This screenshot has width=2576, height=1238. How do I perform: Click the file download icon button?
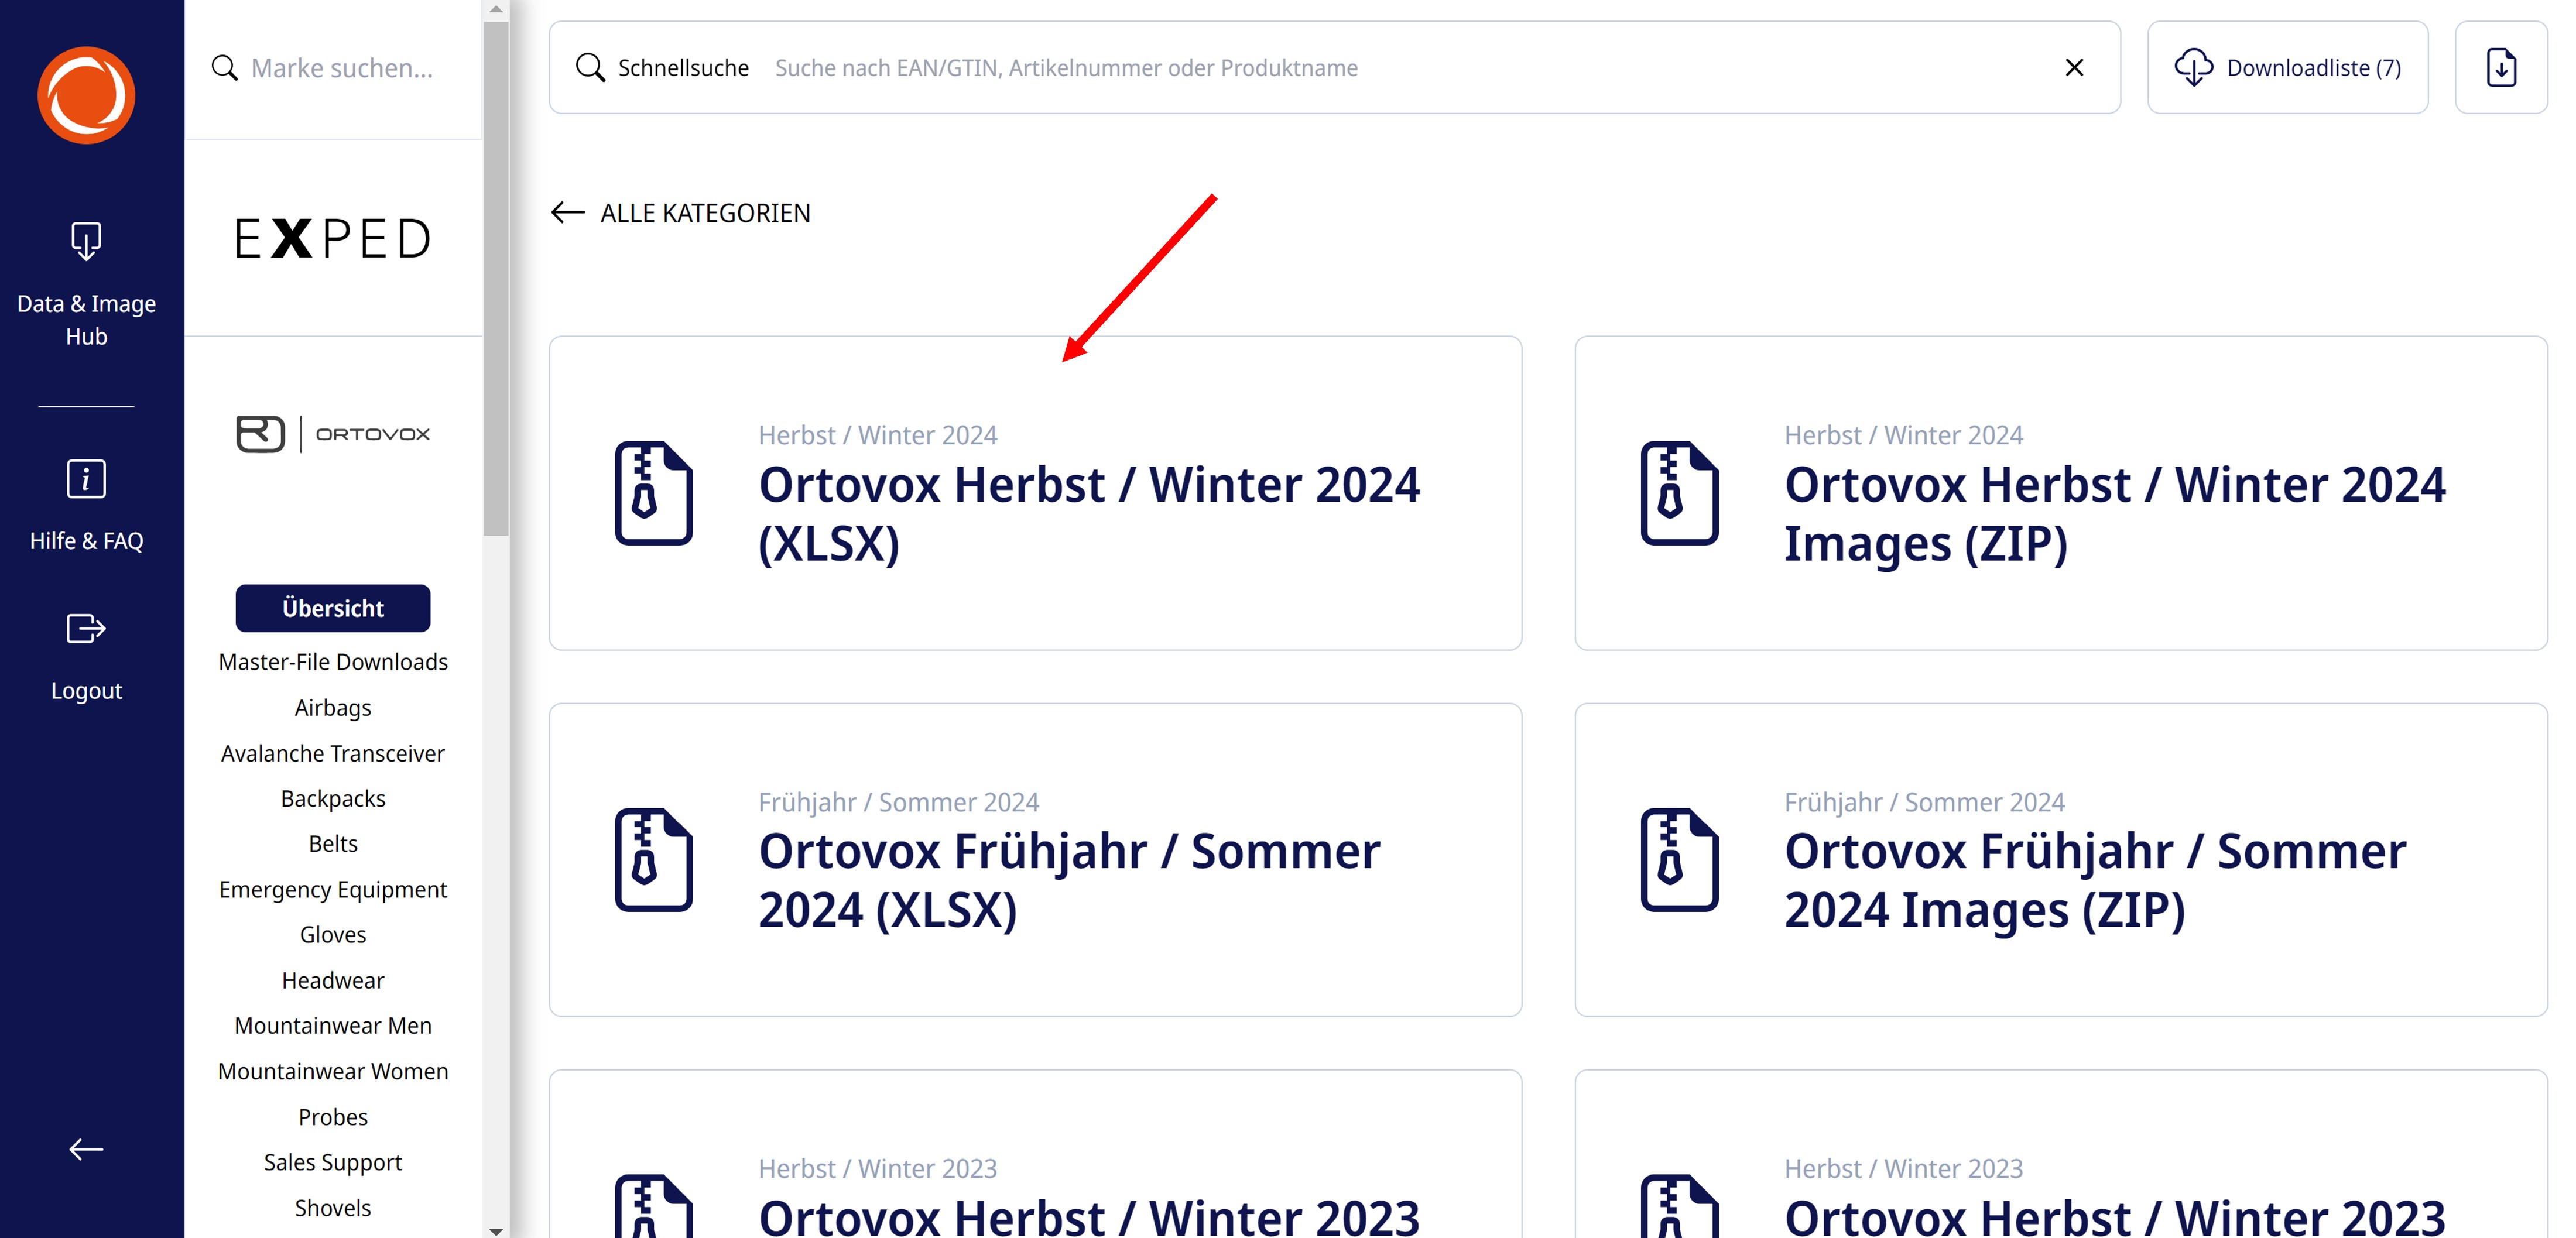(2501, 67)
